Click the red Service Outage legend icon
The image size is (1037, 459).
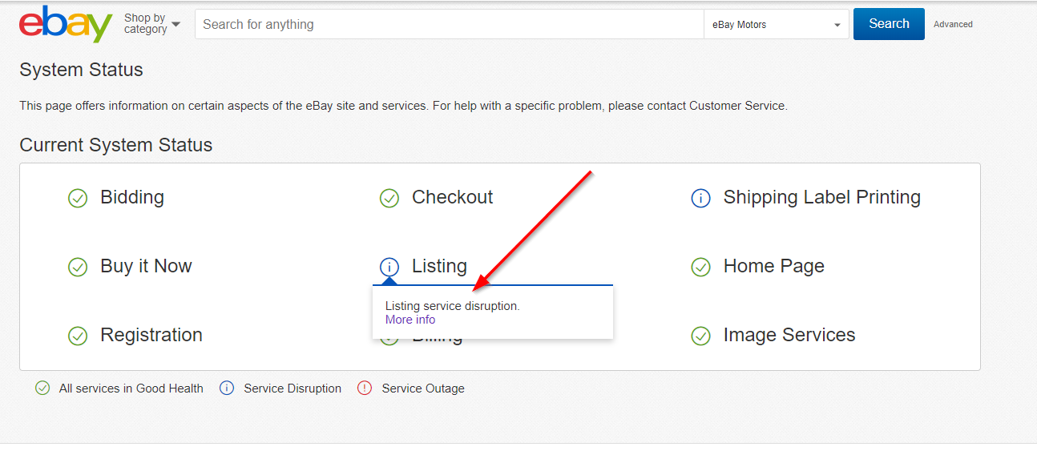pos(365,389)
